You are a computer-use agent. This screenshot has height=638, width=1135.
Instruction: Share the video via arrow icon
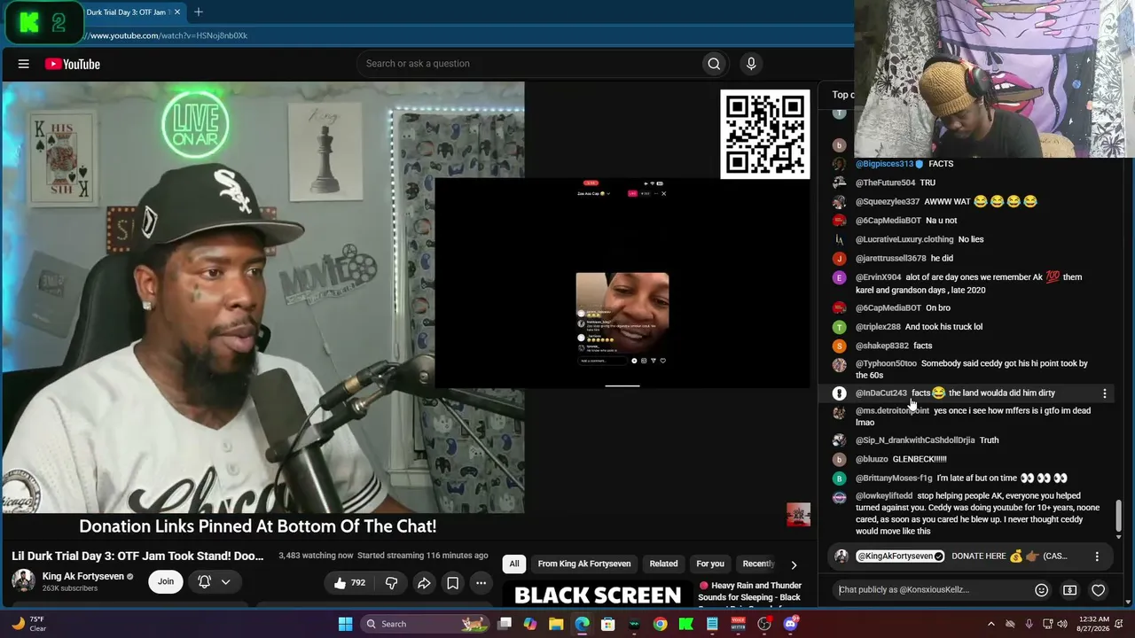pyautogui.click(x=424, y=583)
